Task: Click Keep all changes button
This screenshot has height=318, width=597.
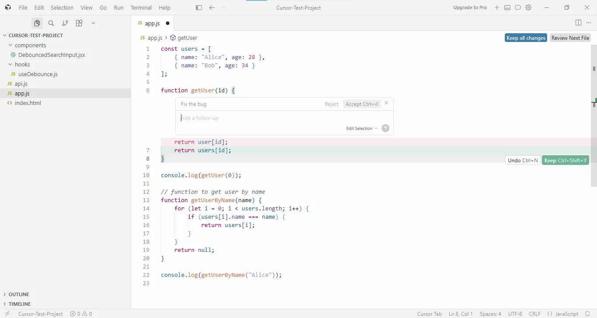Action: (526, 38)
